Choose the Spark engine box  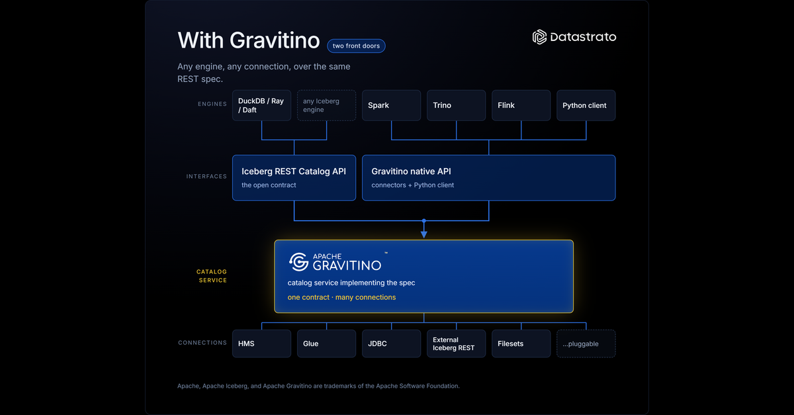(391, 105)
